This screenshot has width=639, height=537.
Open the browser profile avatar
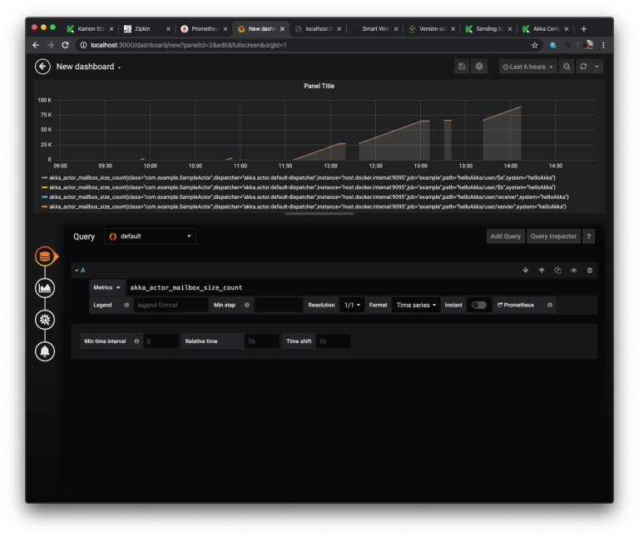[588, 45]
